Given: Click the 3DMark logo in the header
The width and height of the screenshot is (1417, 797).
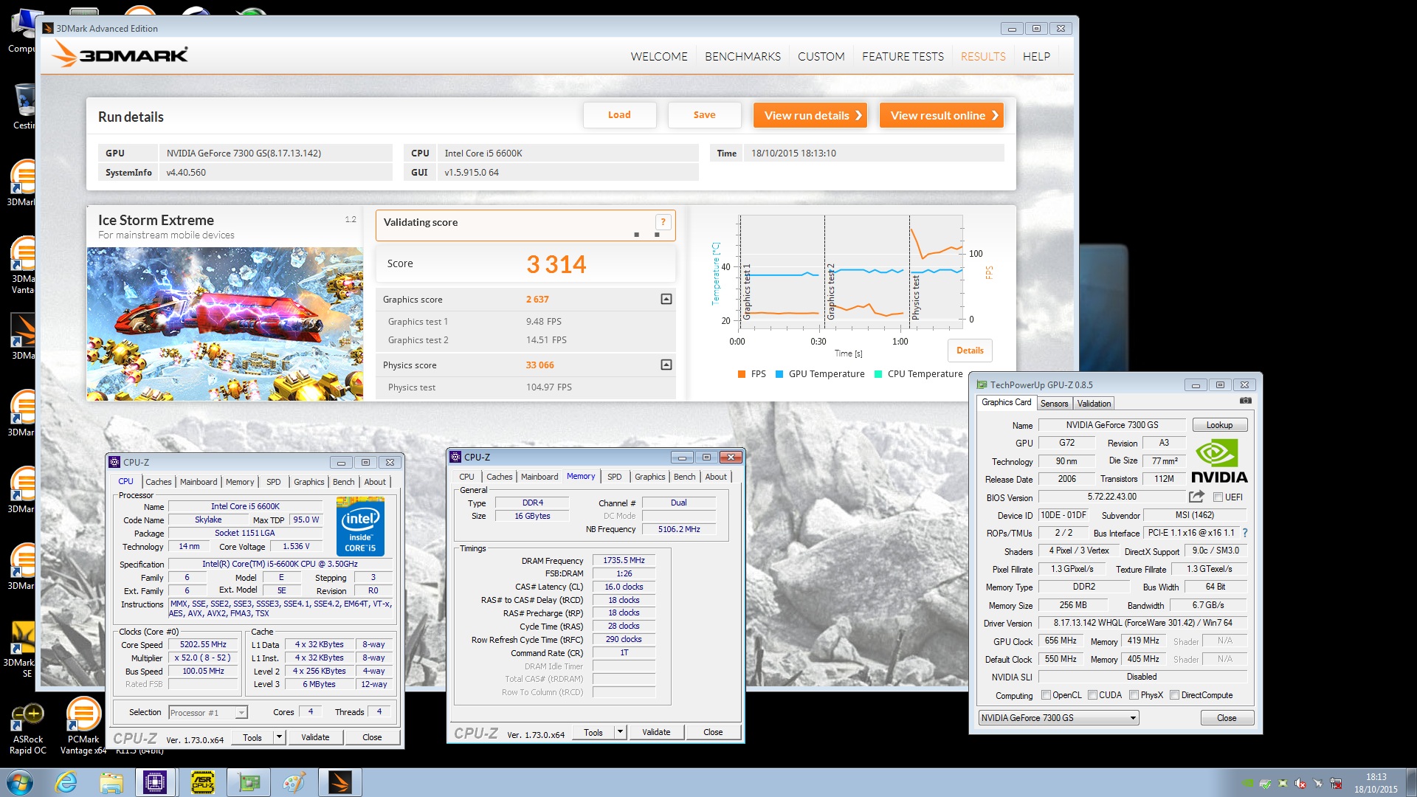Looking at the screenshot, I should (120, 55).
